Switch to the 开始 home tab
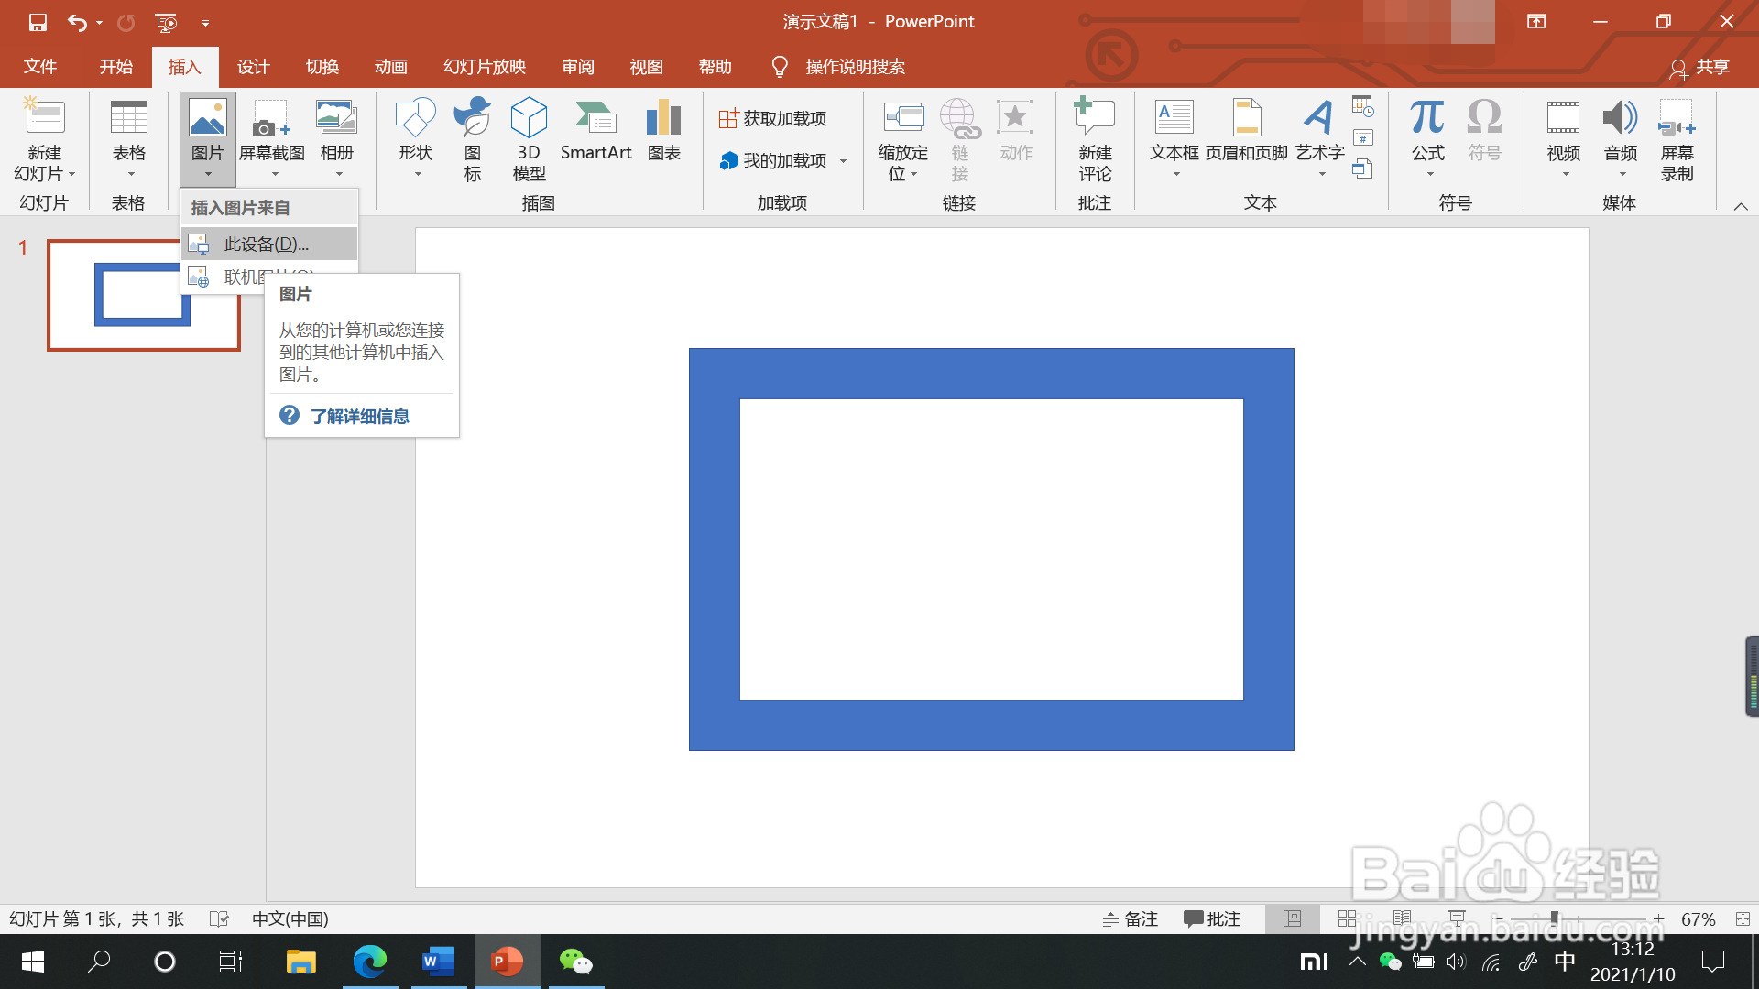 [116, 67]
